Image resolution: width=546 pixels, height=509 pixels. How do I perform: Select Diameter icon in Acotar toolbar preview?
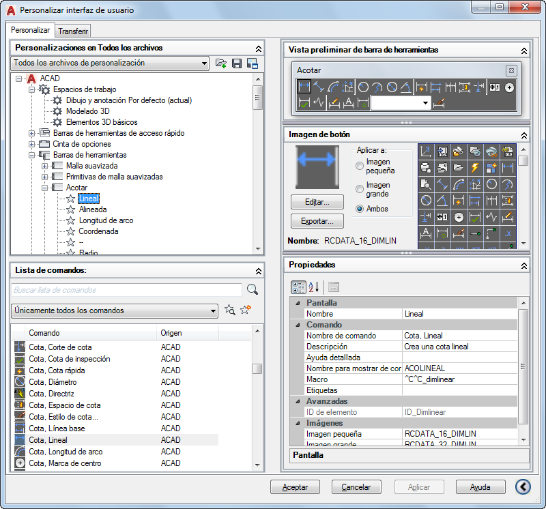[x=392, y=87]
